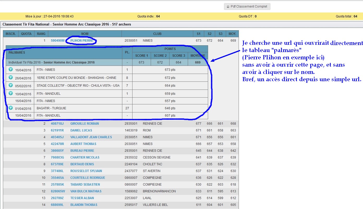This screenshot has width=363, height=209.
Task: Open licence link 377486L
Action: 57,171
